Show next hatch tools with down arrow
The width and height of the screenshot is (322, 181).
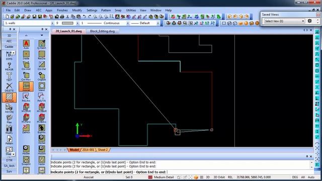42,36
